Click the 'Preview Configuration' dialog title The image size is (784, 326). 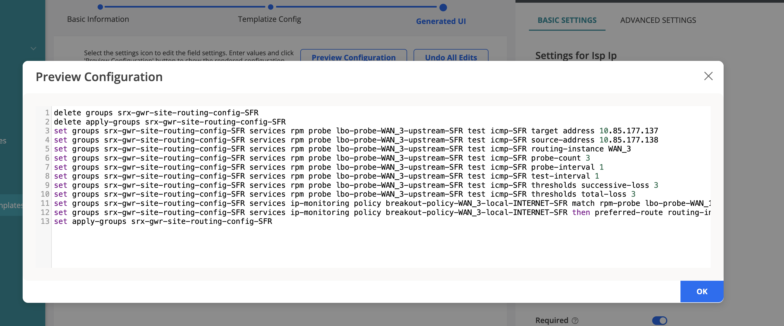click(99, 77)
